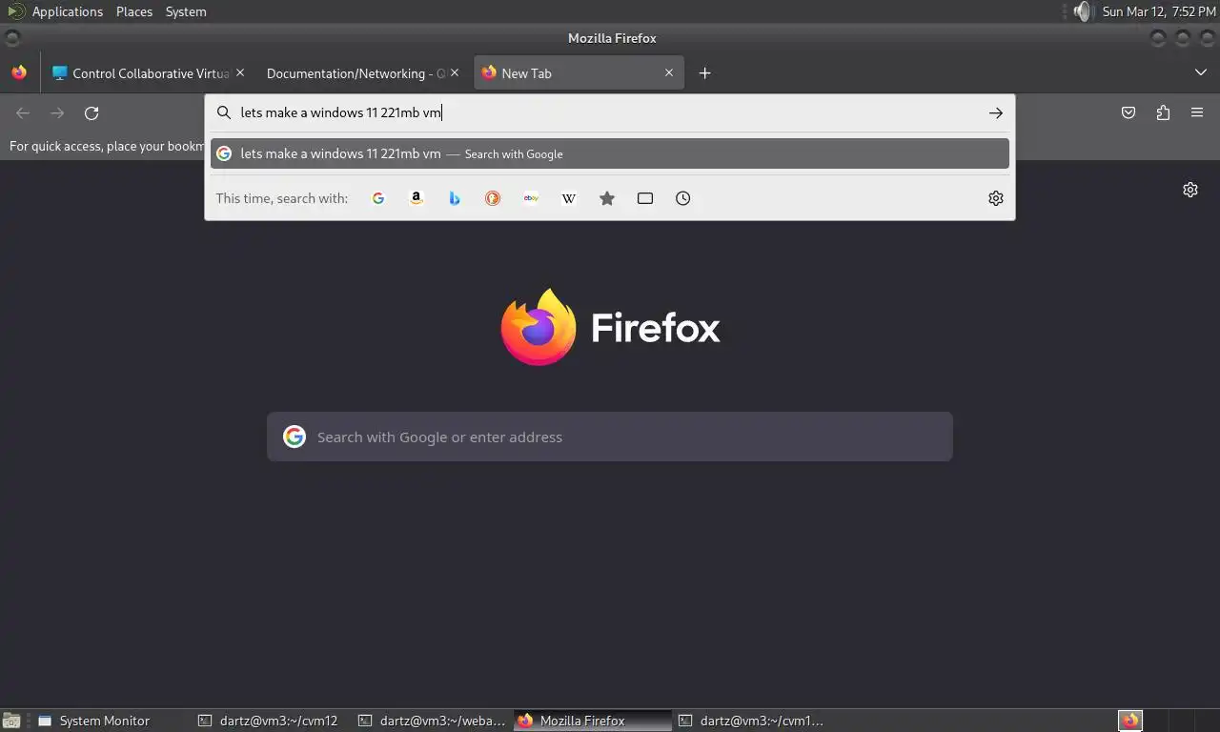Click the 'This time, search with:' label
The height and width of the screenshot is (732, 1220).
[282, 198]
